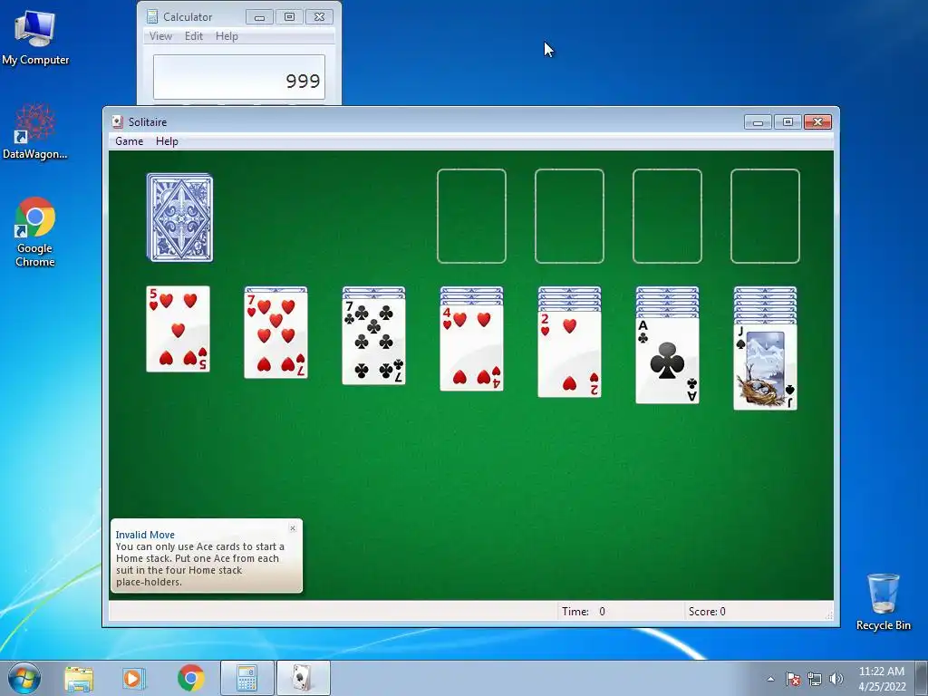Close the Calculator window

[x=320, y=17]
